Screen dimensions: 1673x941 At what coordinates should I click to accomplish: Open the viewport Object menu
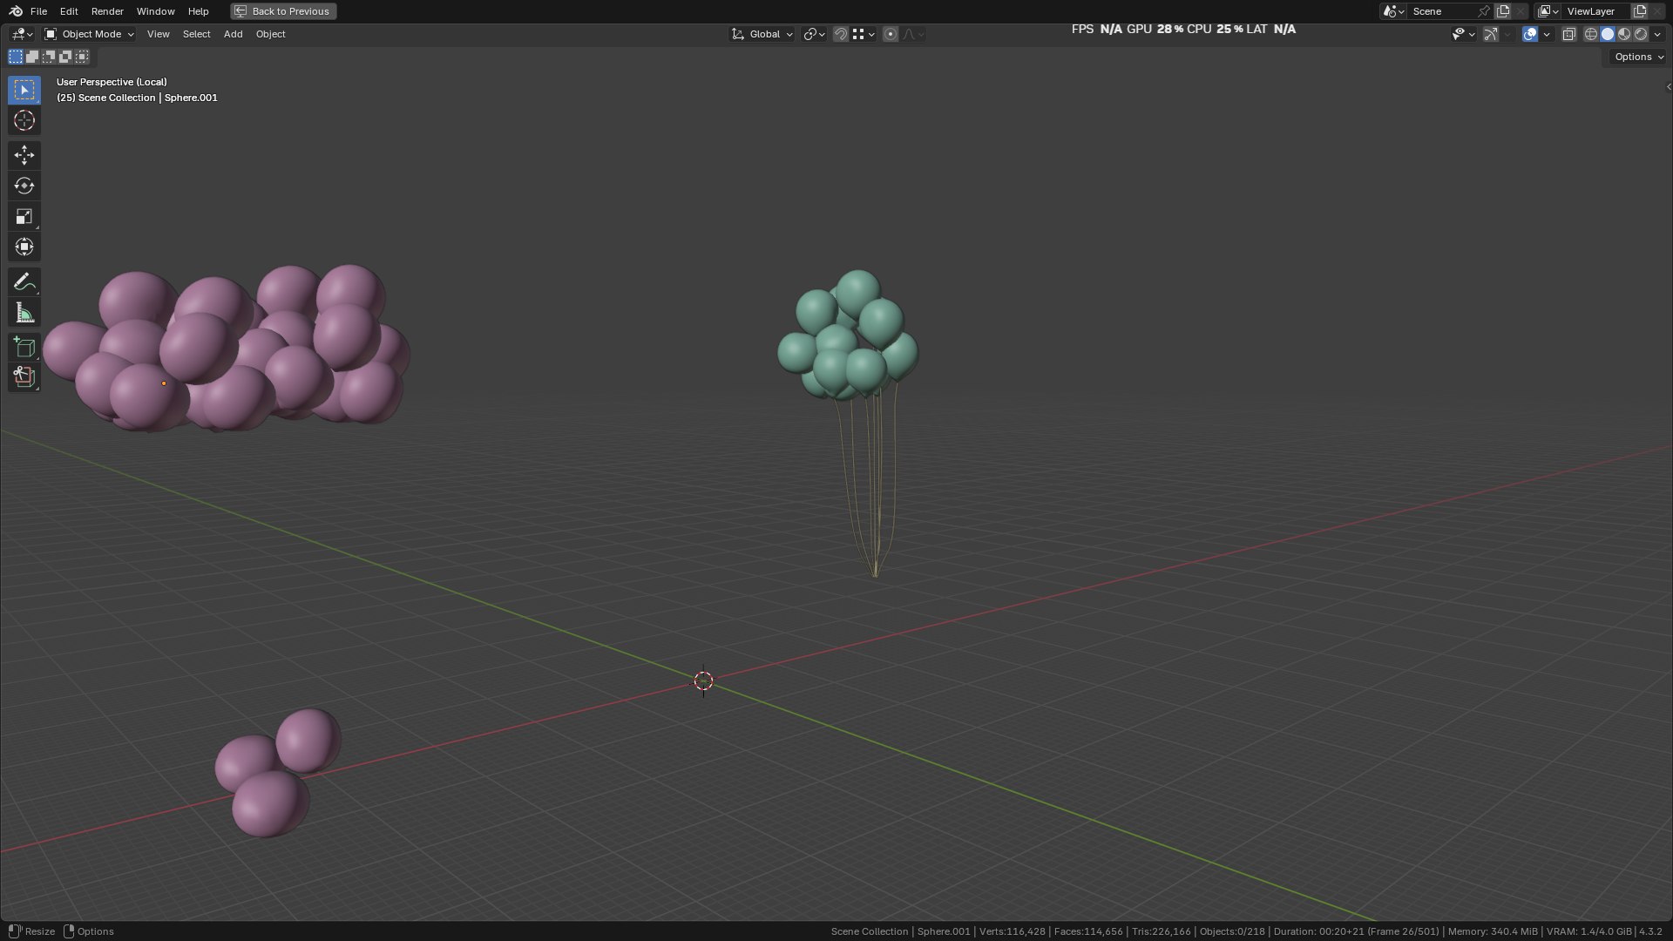pyautogui.click(x=270, y=34)
